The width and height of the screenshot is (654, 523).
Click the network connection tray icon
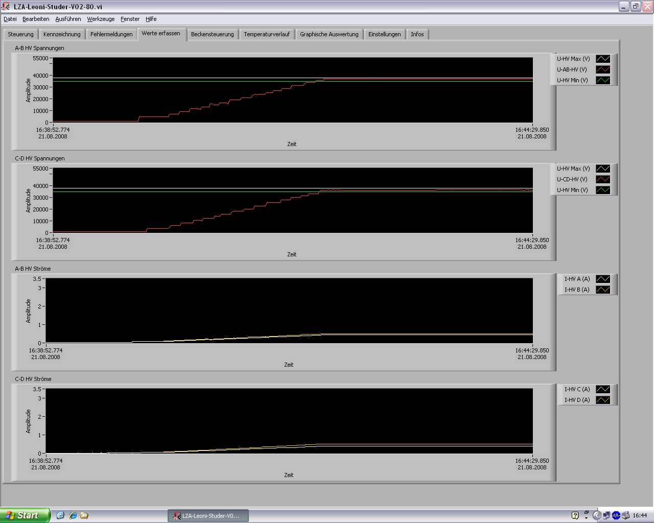606,515
